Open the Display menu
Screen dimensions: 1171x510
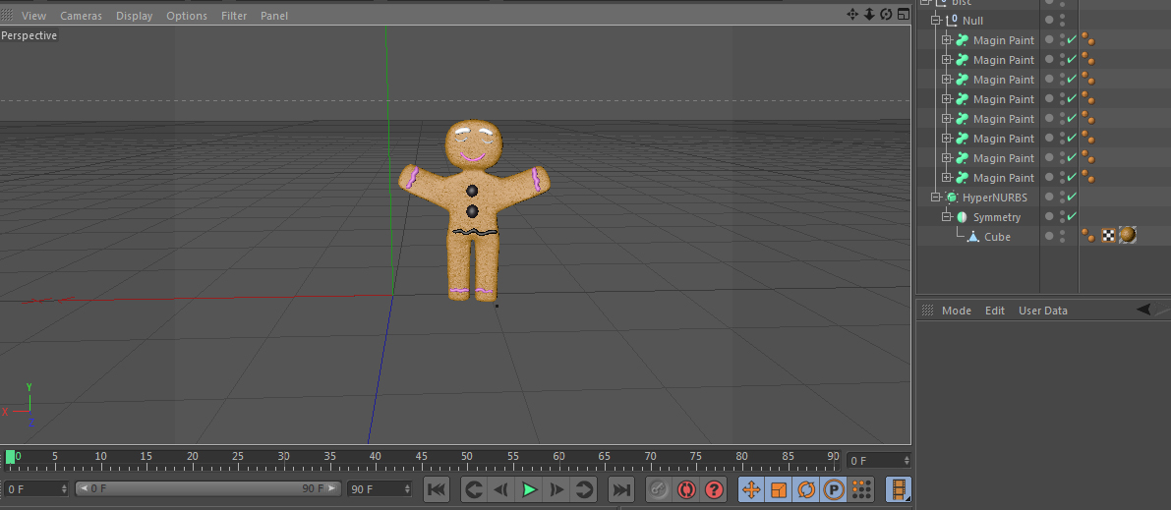pyautogui.click(x=134, y=16)
